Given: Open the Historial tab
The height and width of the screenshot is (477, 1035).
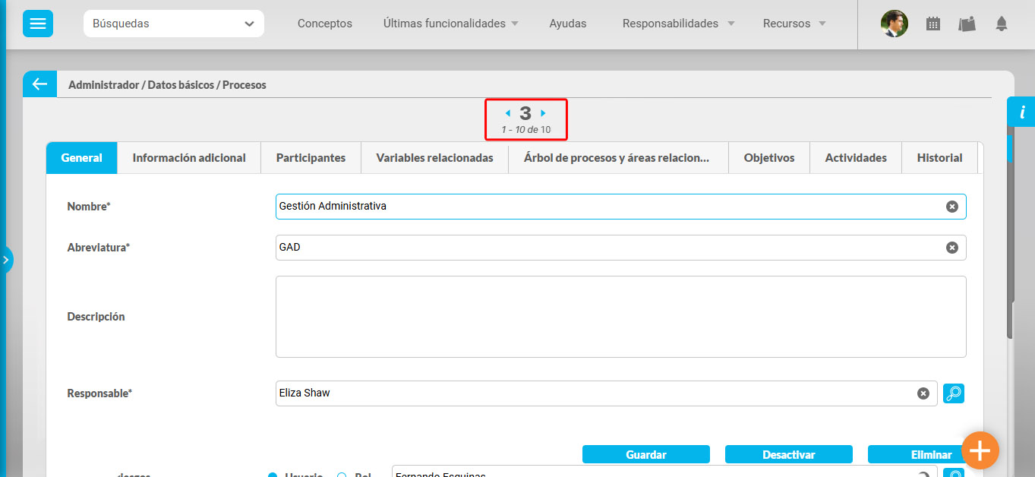Looking at the screenshot, I should 939,158.
